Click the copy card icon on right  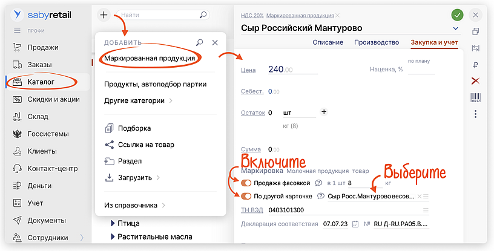coord(476,31)
